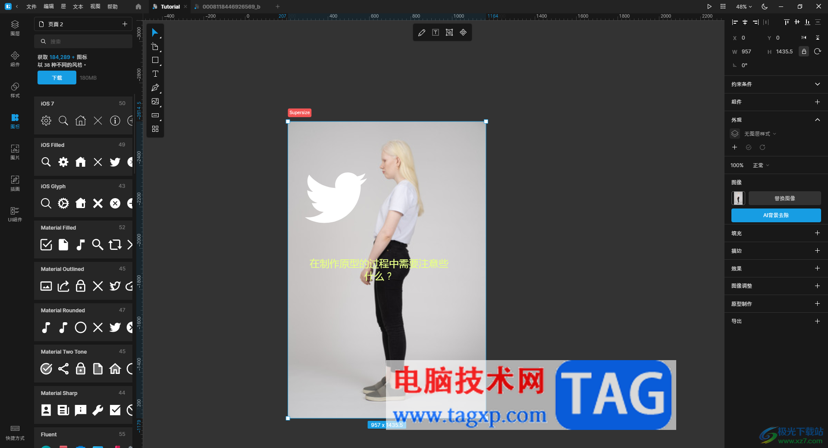Screen dimensions: 828x448
Task: Align selection horizontal centers
Action: point(745,22)
